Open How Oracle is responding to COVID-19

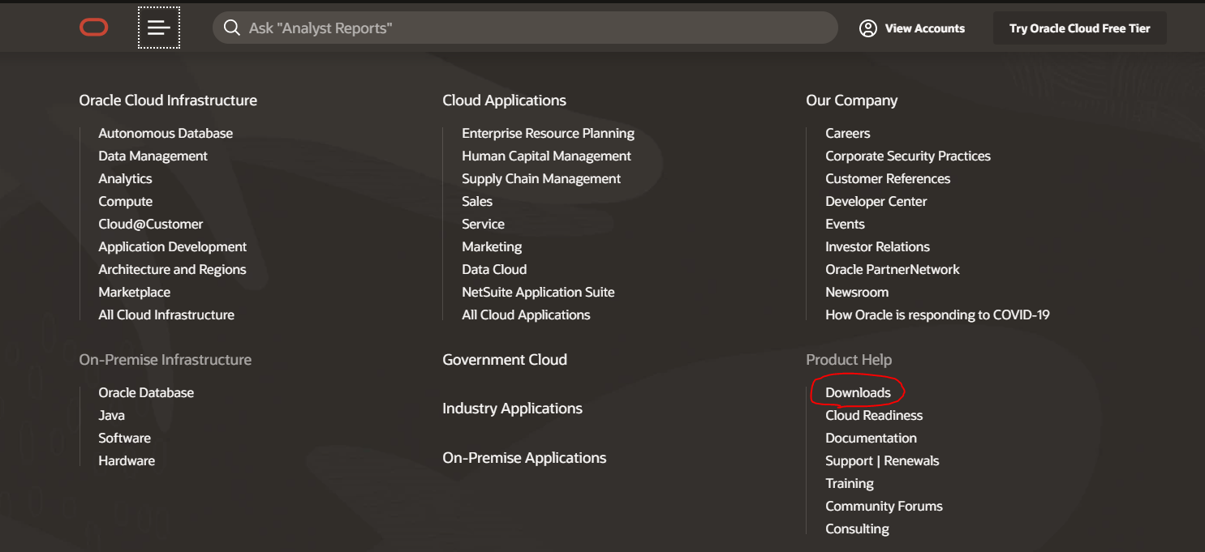click(x=937, y=315)
